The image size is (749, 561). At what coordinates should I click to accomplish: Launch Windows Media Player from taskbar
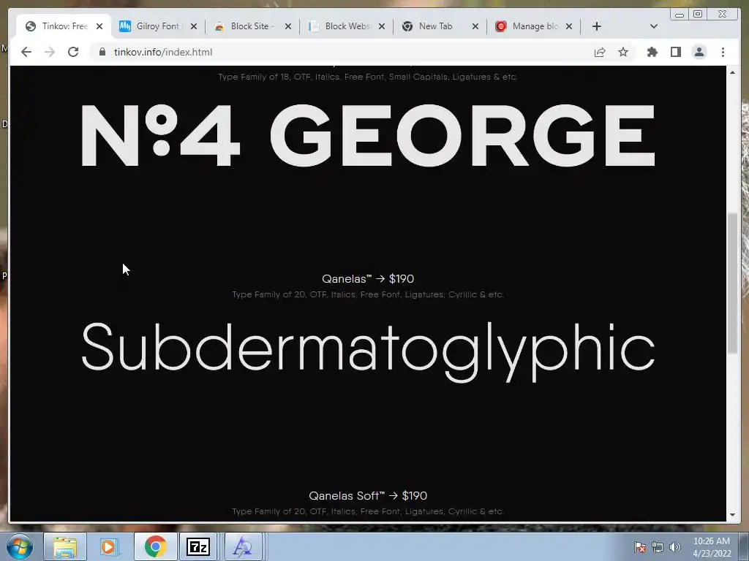[x=108, y=546]
